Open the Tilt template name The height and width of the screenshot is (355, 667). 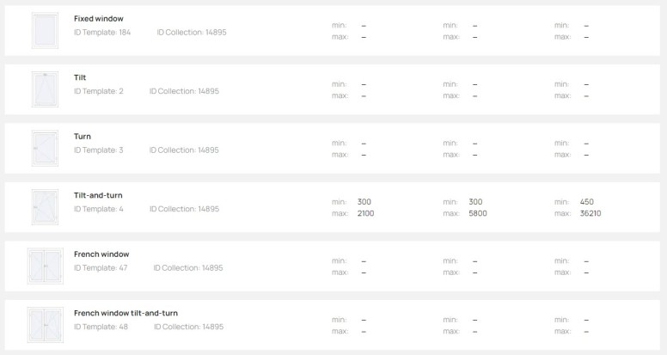[80, 77]
